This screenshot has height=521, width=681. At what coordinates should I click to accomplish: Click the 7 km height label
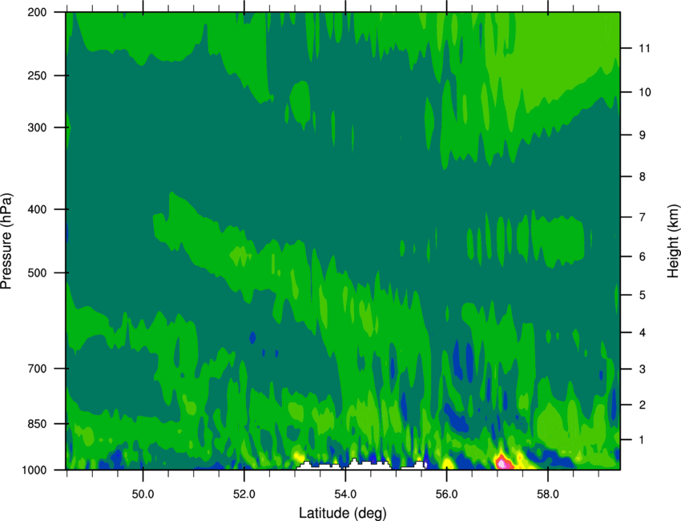click(x=643, y=217)
